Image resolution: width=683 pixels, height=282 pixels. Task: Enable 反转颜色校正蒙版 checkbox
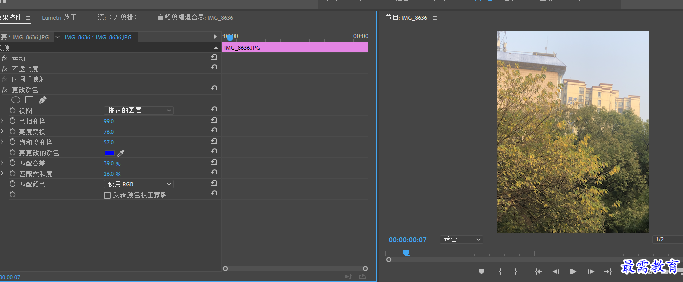(107, 195)
